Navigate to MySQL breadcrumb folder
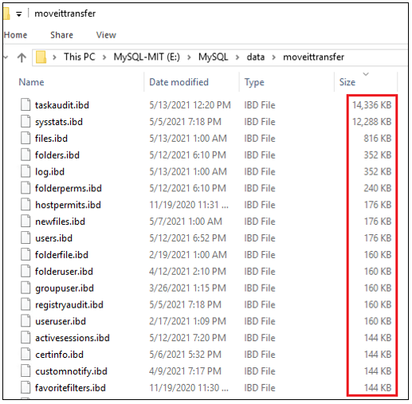The width and height of the screenshot is (412, 404). (213, 57)
